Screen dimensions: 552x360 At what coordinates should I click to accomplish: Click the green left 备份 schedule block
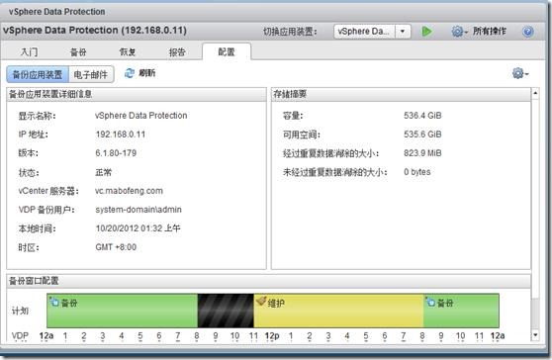pyautogui.click(x=122, y=311)
